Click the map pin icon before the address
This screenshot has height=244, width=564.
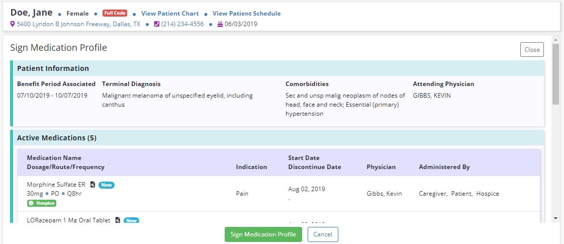pyautogui.click(x=13, y=24)
